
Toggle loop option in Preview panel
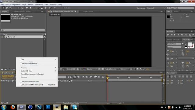coord(190,35)
